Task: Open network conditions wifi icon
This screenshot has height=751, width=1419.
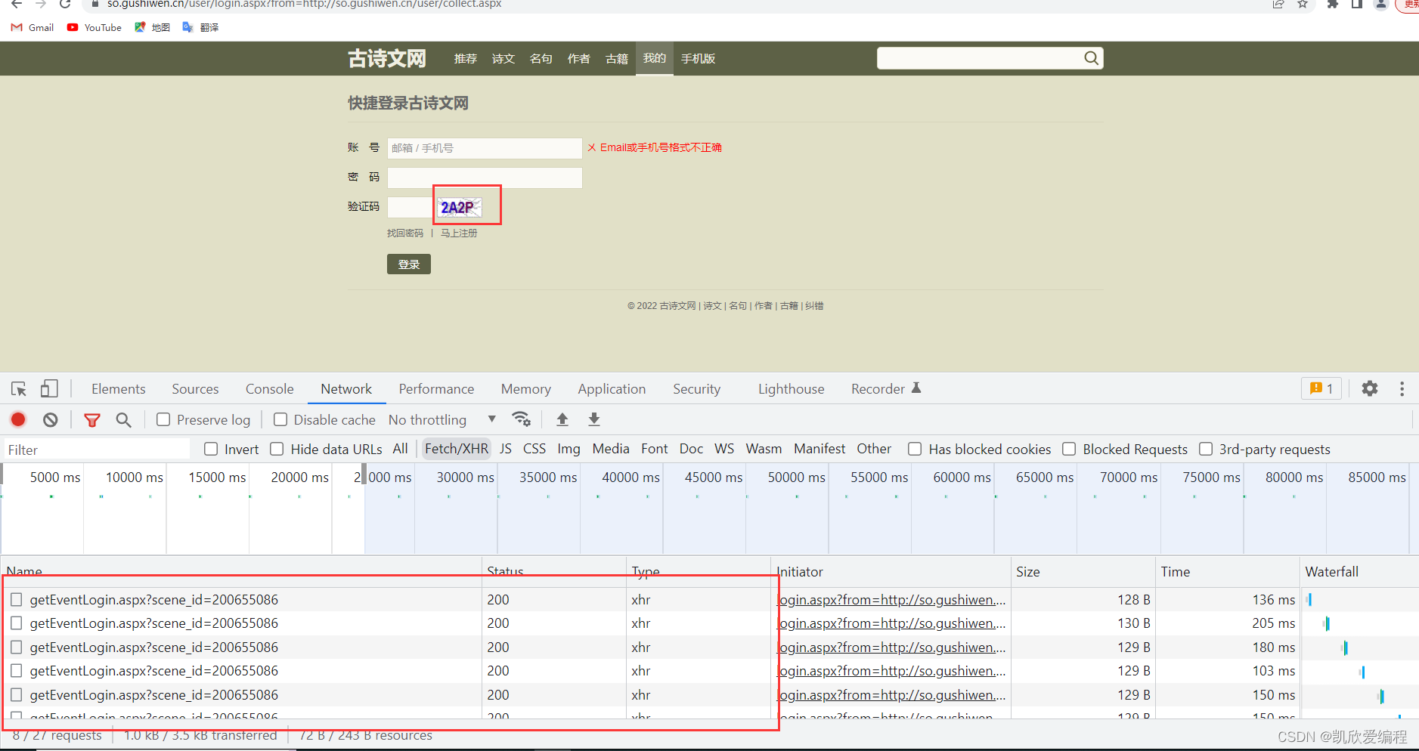Action: (x=521, y=419)
